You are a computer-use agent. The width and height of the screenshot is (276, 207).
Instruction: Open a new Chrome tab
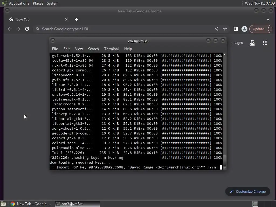pyautogui.click(x=76, y=19)
